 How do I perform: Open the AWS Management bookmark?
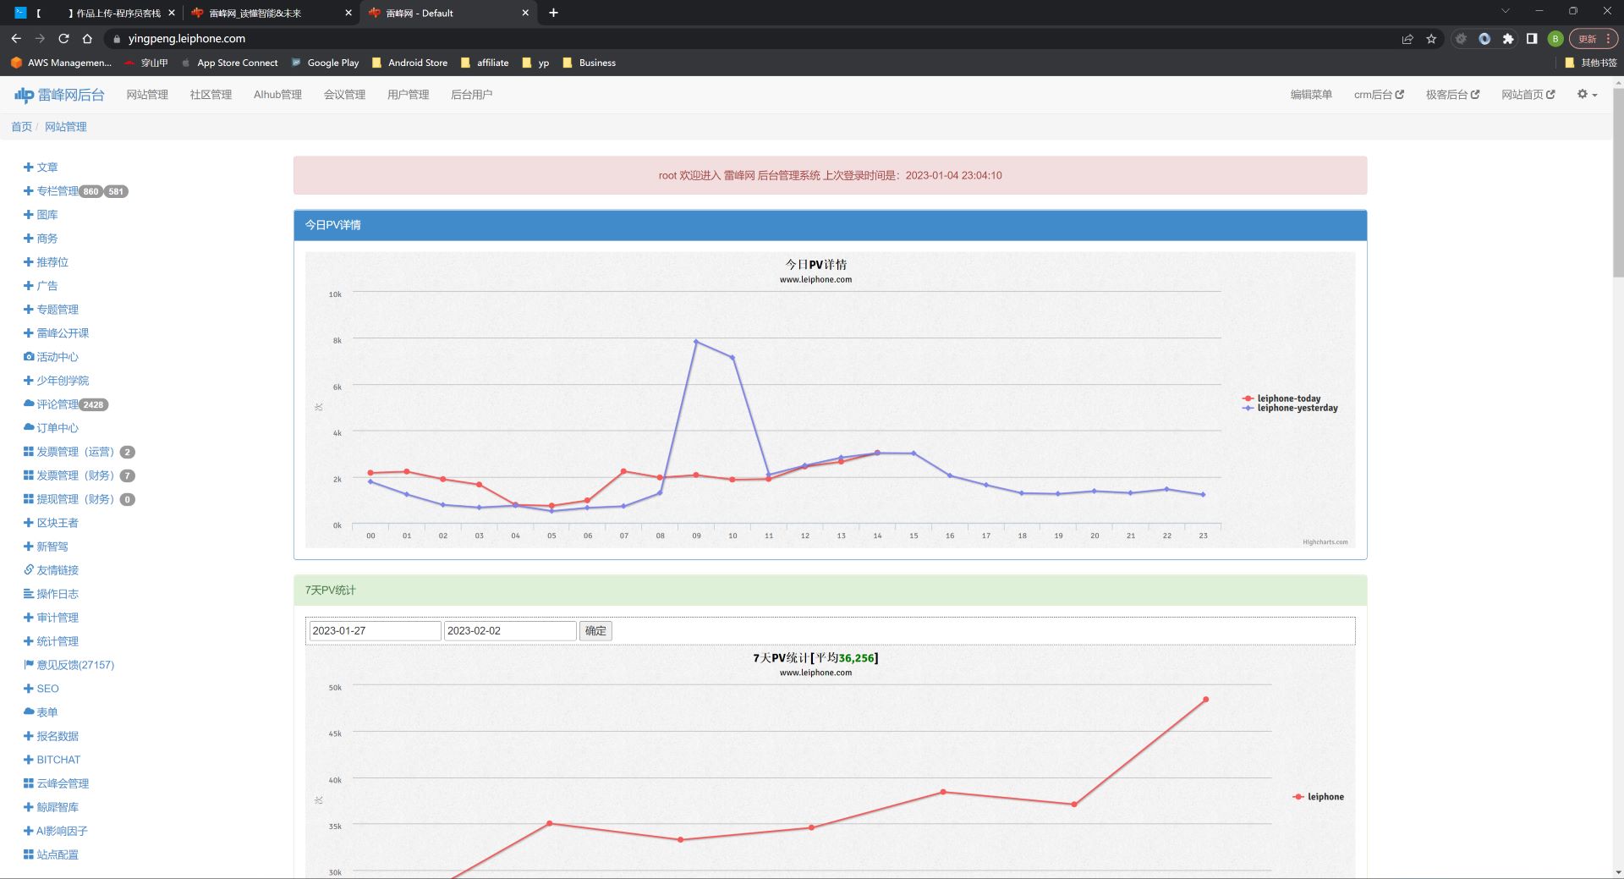(60, 63)
